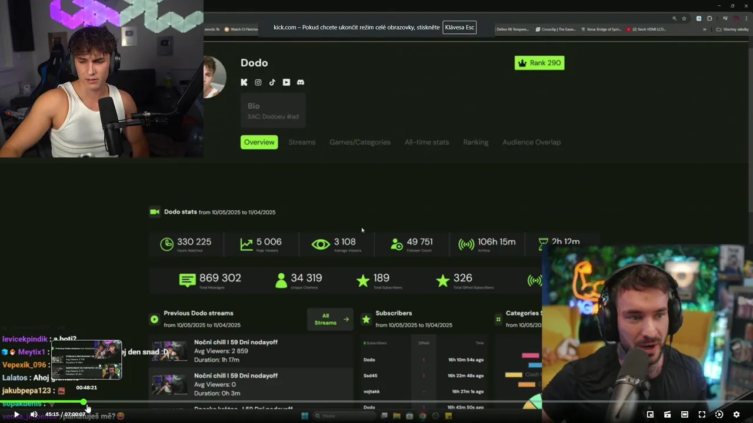Open the Crosscip bookmark
Screen dimensions: 753x423
coord(555,29)
